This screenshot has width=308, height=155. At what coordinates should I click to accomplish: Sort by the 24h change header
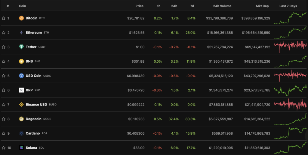[x=174, y=6]
